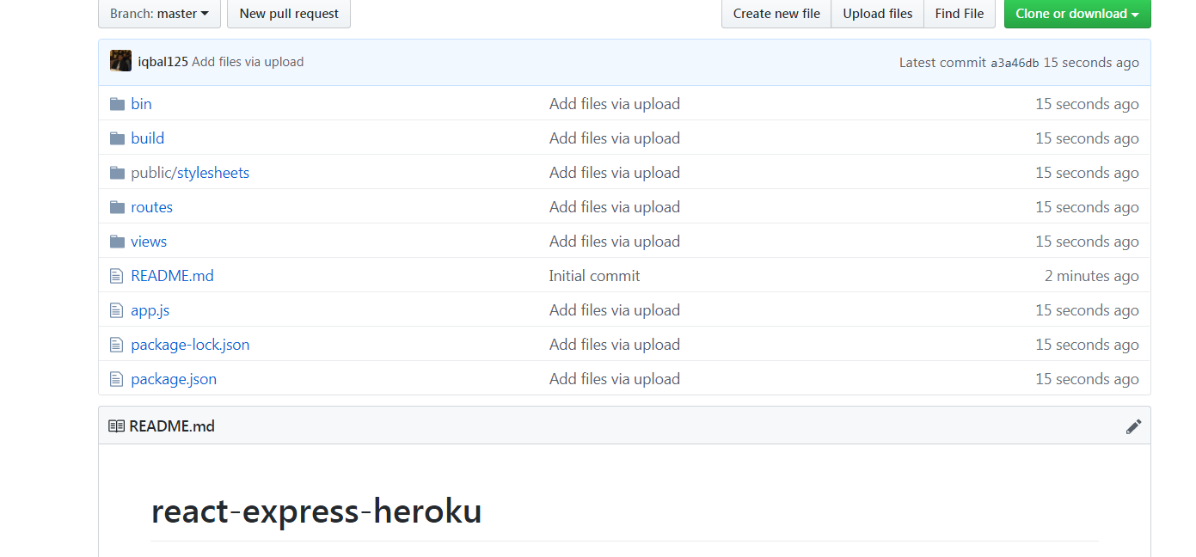Open the README.md file
The height and width of the screenshot is (557, 1196).
click(172, 275)
